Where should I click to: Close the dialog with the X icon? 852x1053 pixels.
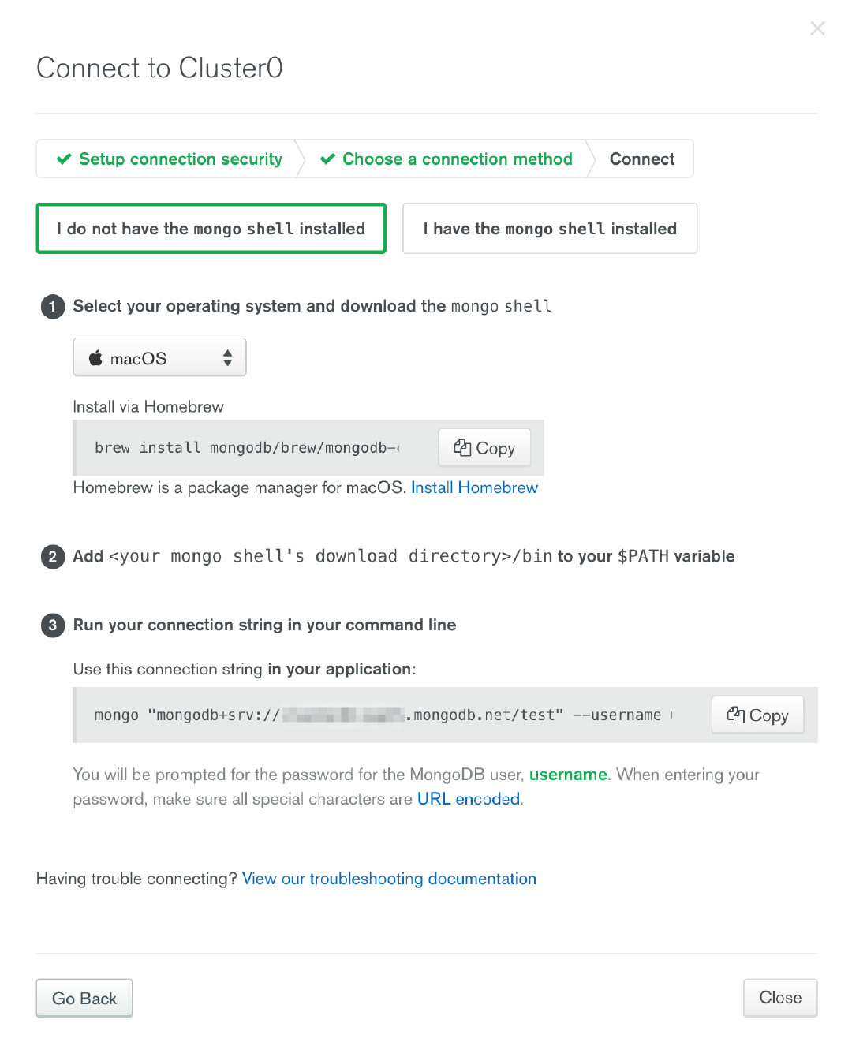(x=817, y=28)
